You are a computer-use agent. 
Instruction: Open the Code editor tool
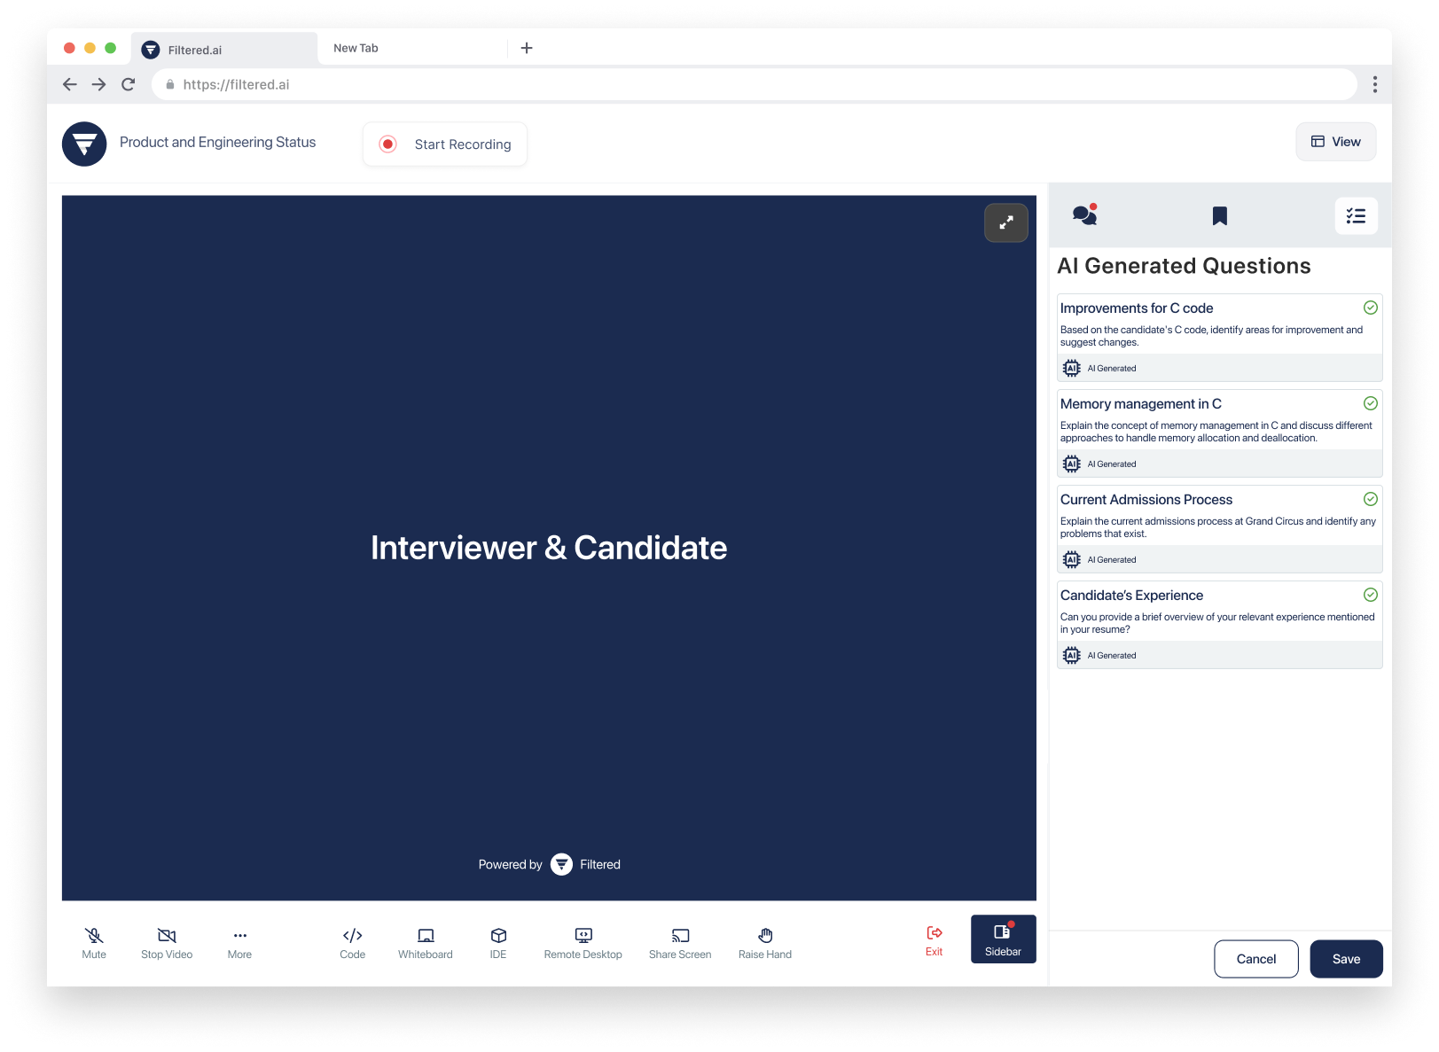(x=352, y=942)
